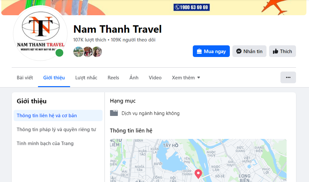Go to the Reels tab

[113, 78]
